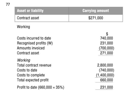Click the 'Asset or liability' column header
Screen dimensions: 136x92
(42, 11)
